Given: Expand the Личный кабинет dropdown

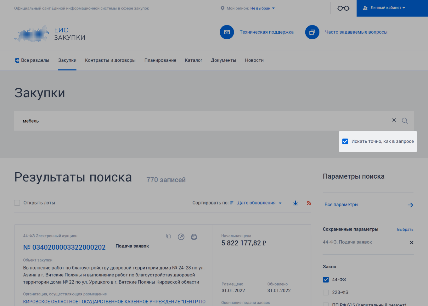Looking at the screenshot, I should point(388,8).
